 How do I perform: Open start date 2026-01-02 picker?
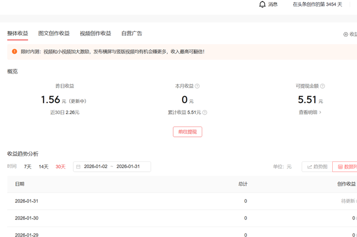[x=95, y=167]
